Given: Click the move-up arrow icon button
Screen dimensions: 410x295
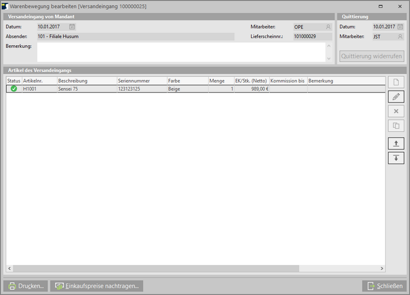Looking at the screenshot, I should point(396,143).
